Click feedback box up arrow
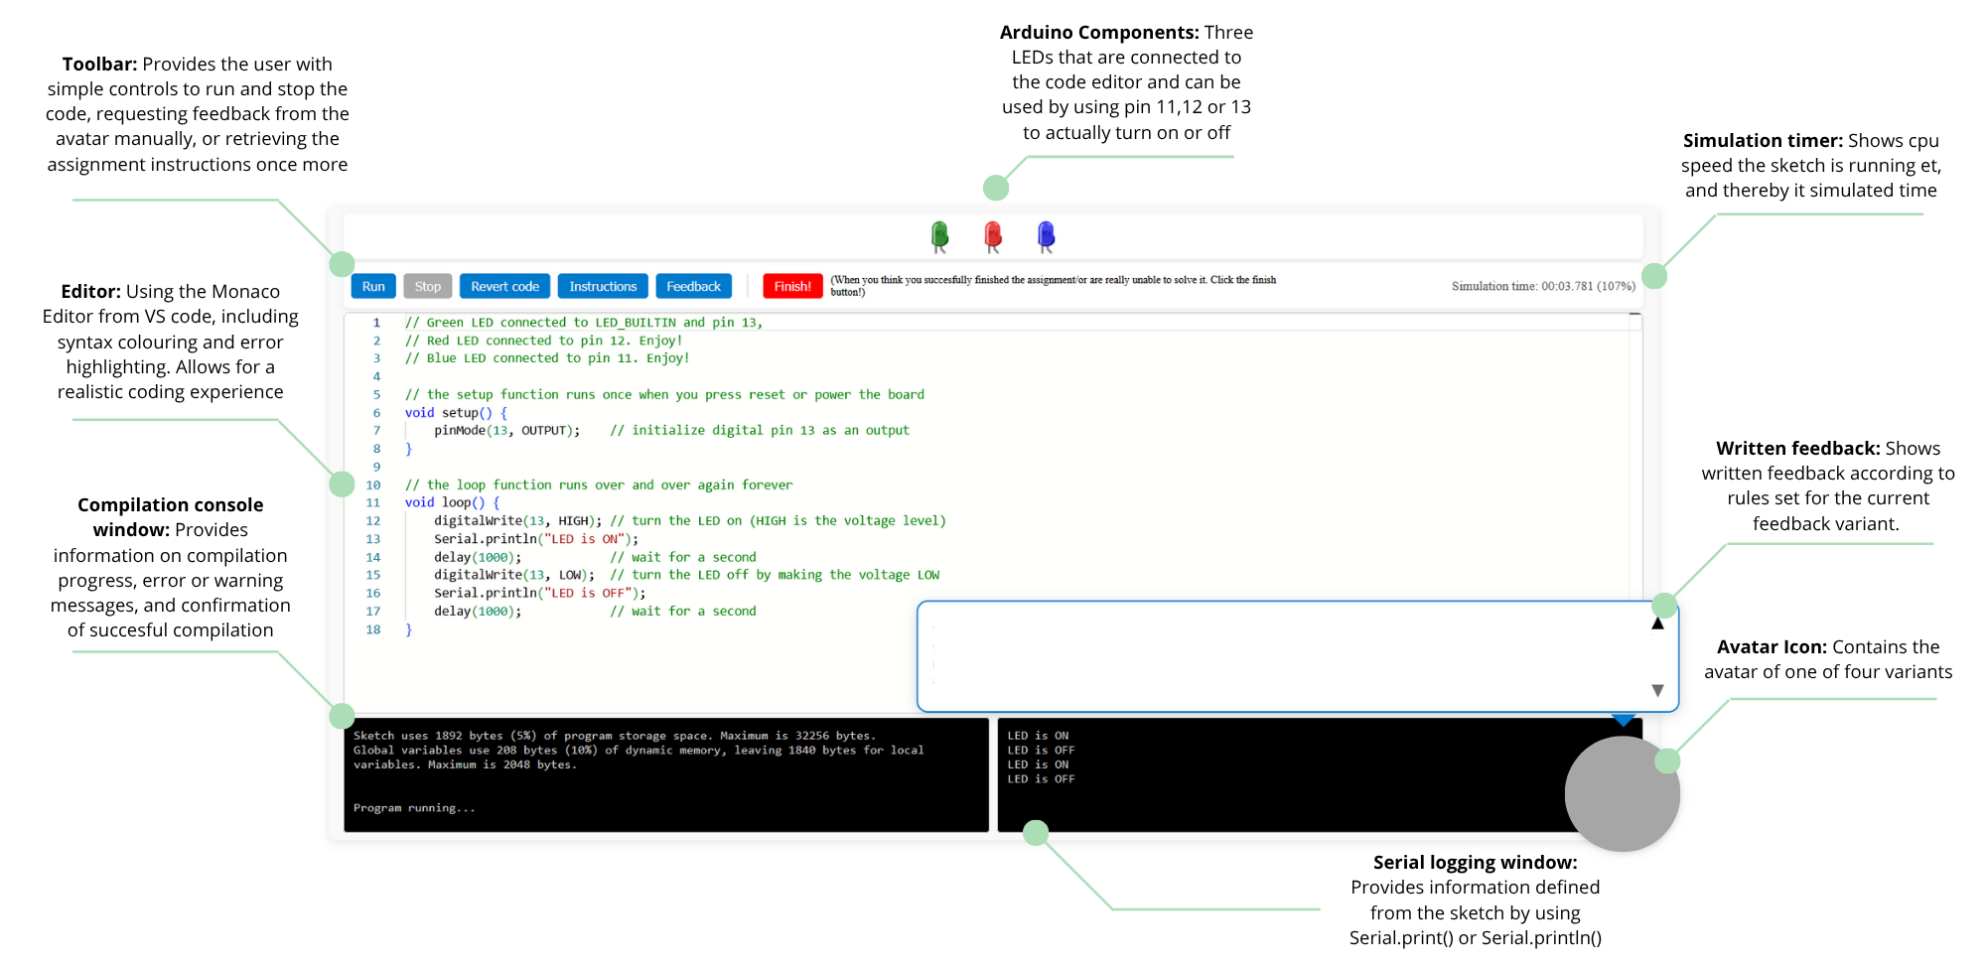1986x971 pixels. click(x=1657, y=624)
